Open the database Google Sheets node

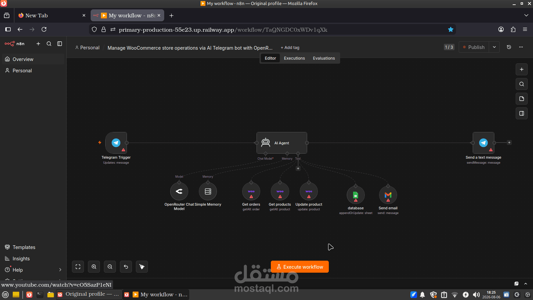tap(356, 195)
